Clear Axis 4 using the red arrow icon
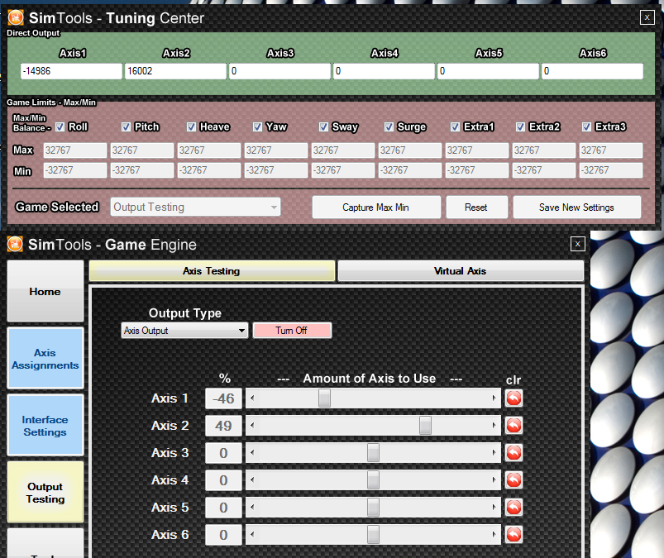The height and width of the screenshot is (558, 664). pos(514,480)
